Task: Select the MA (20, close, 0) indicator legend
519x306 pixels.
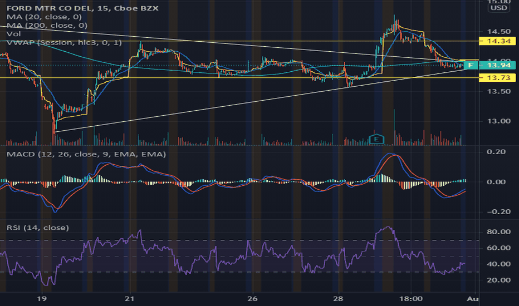Action: click(x=44, y=17)
